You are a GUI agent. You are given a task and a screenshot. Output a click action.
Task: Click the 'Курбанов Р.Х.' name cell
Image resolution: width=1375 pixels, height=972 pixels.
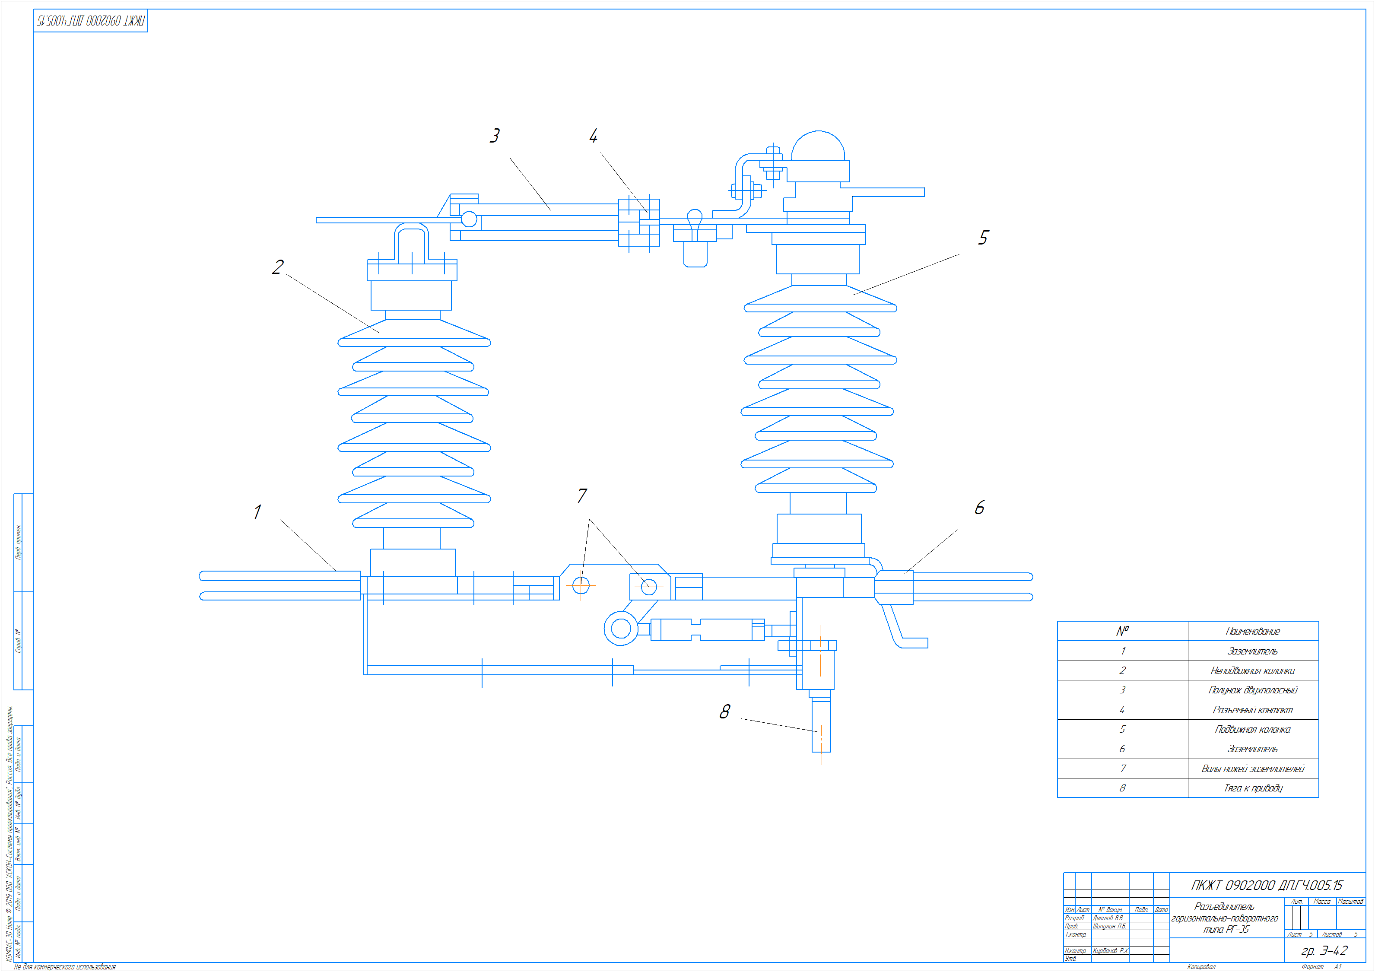1110,951
